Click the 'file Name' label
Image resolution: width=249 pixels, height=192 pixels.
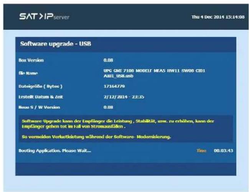28,73
